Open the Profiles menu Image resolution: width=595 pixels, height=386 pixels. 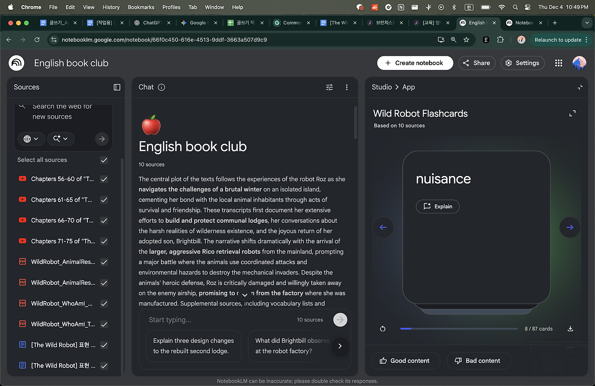click(x=171, y=7)
